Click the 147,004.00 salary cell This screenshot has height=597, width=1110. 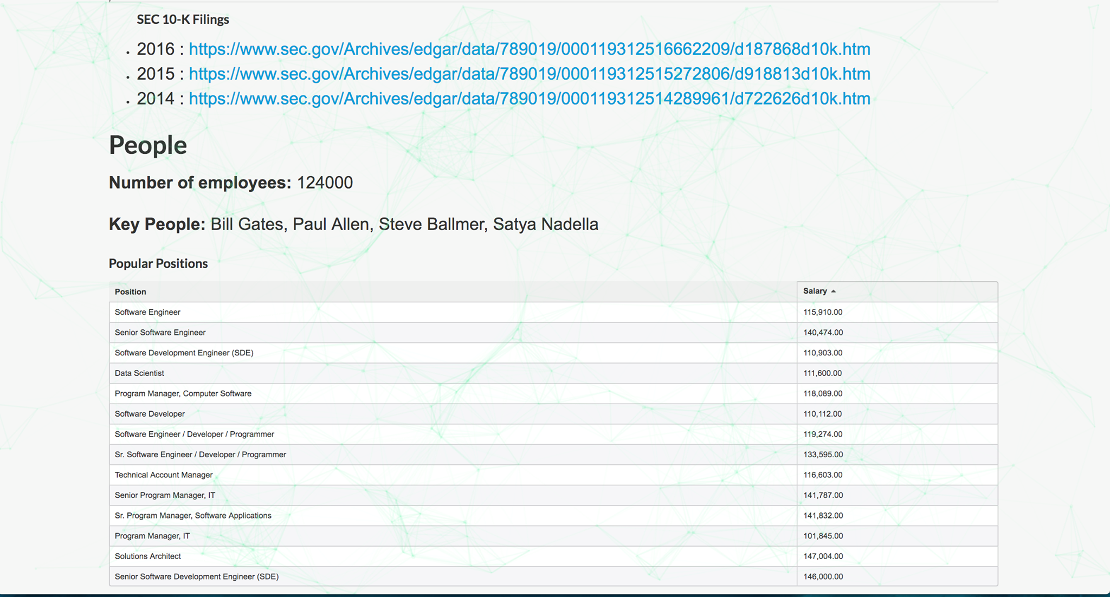pyautogui.click(x=823, y=556)
